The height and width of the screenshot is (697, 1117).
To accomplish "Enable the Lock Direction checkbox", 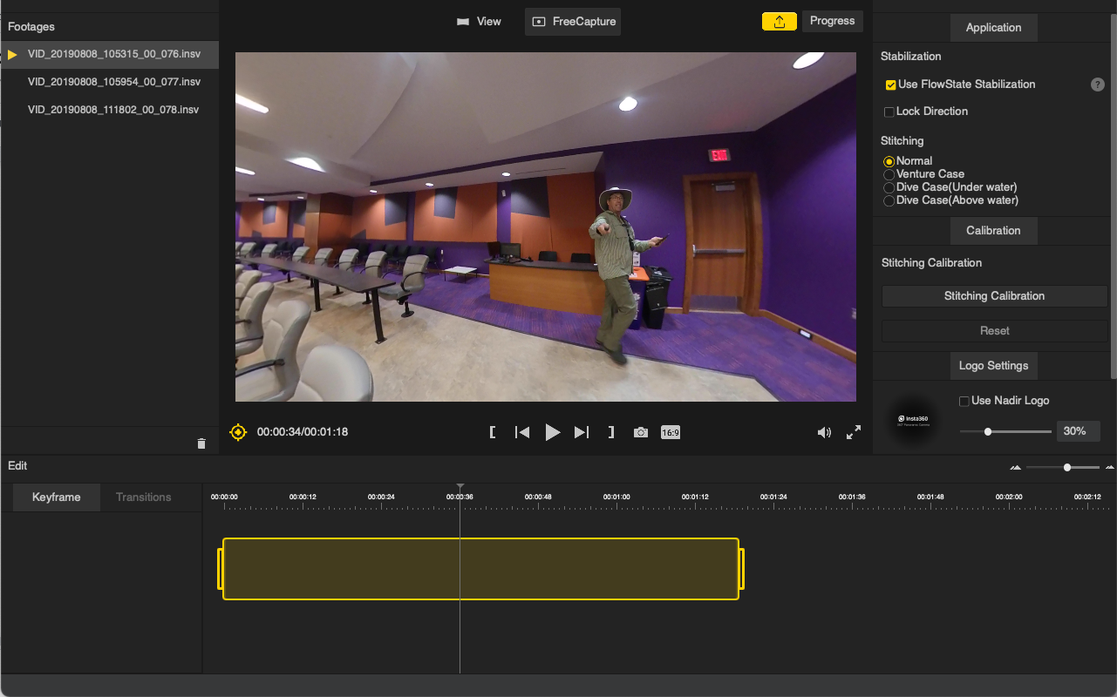I will [x=889, y=112].
